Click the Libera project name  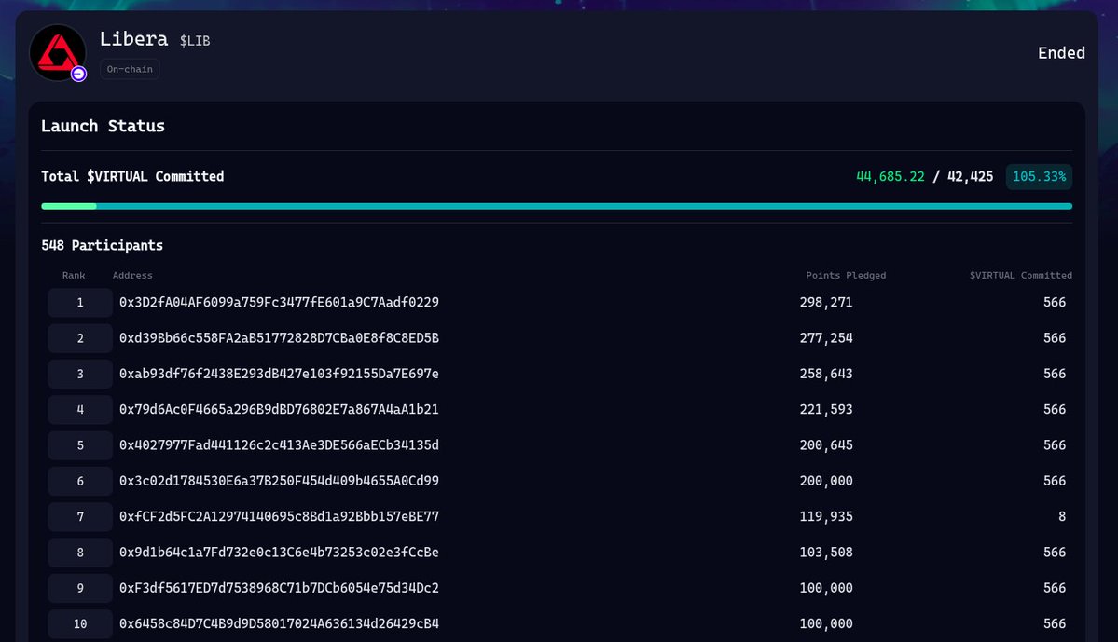[134, 38]
